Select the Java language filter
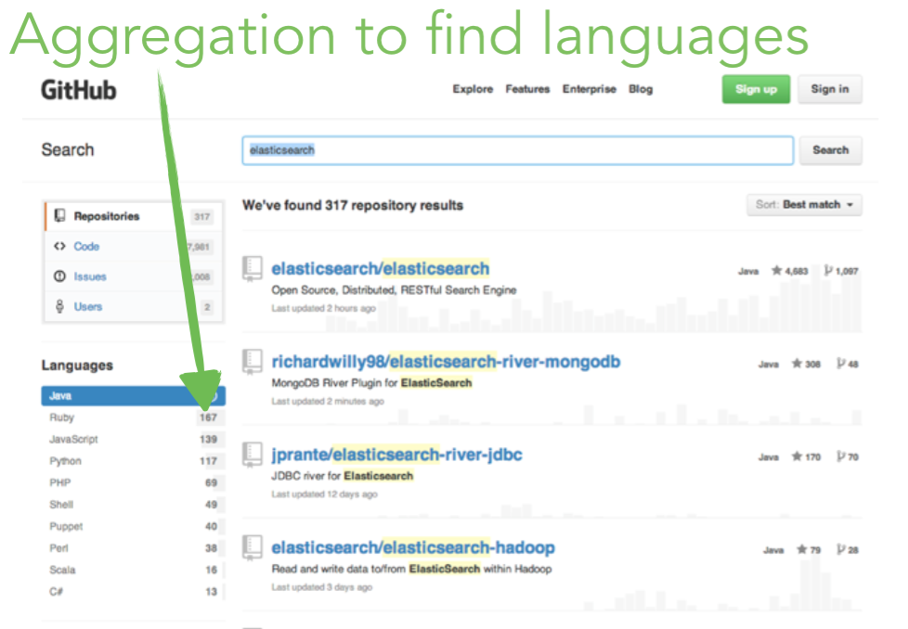Screen dimensions: 908x629 tap(133, 396)
